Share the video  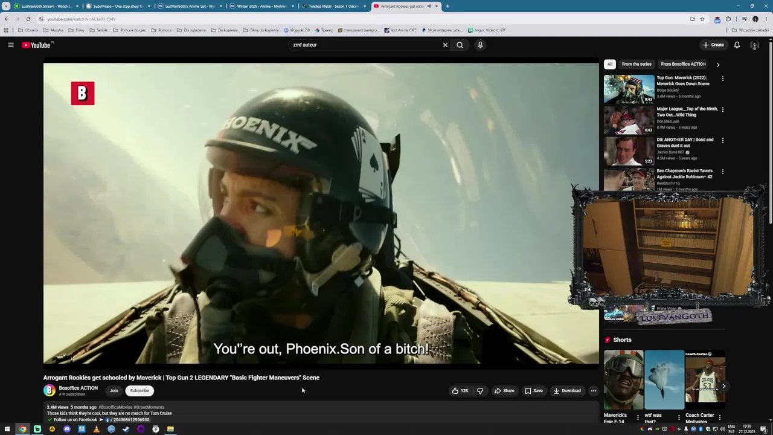[504, 390]
